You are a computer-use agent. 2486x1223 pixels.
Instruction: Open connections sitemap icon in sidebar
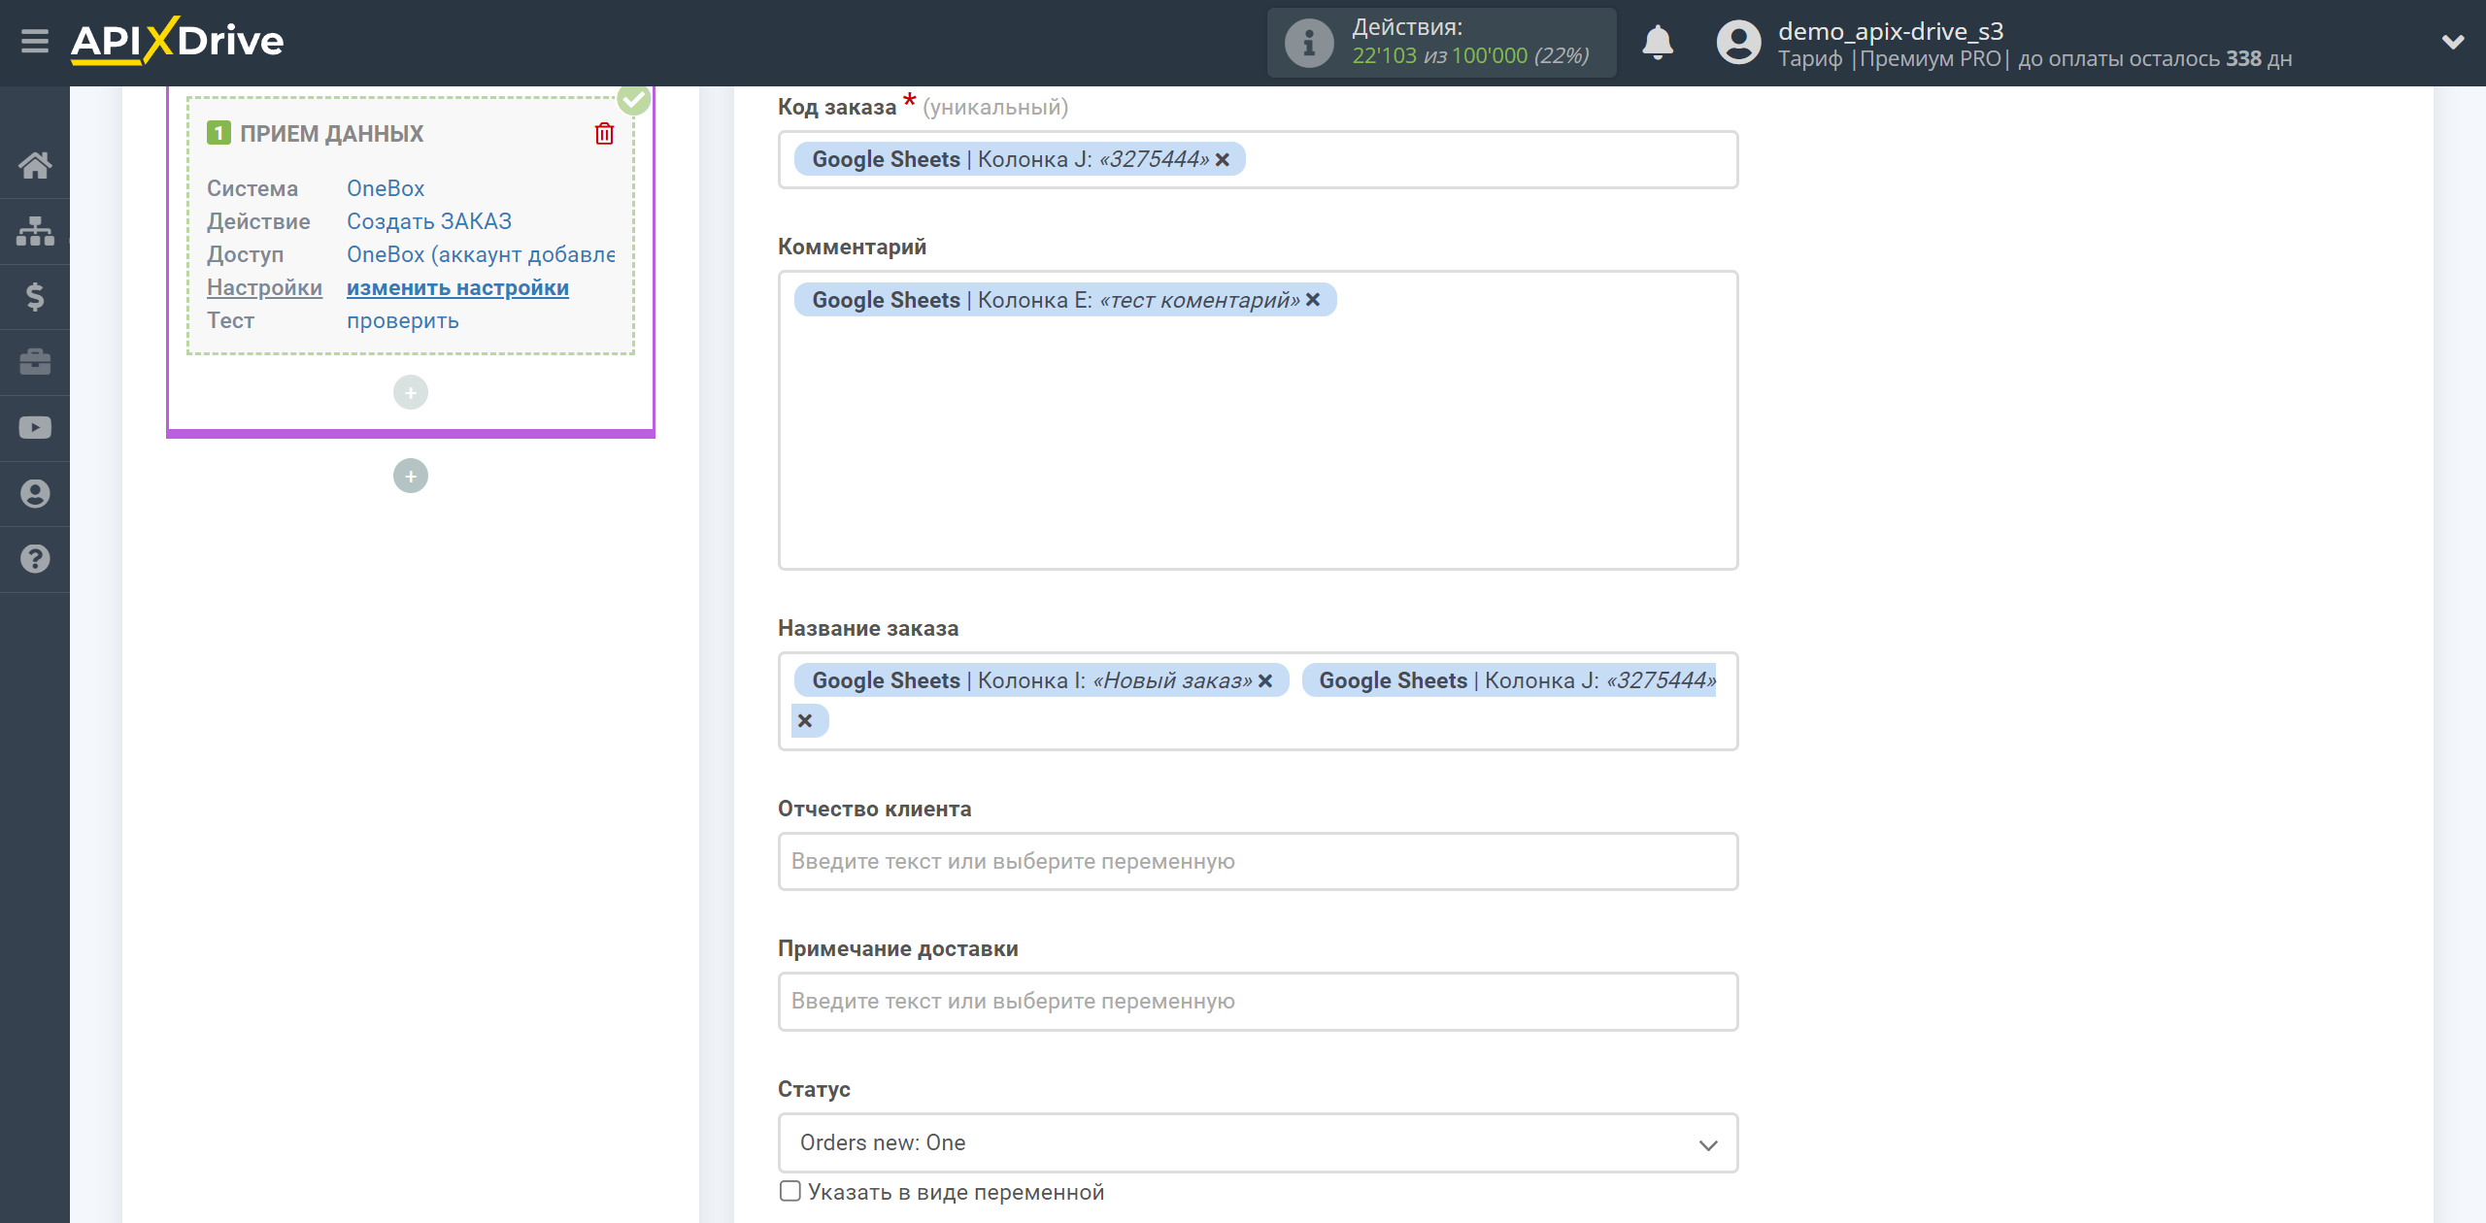(x=35, y=231)
